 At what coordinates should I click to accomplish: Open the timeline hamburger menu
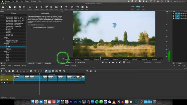[x=2, y=71]
